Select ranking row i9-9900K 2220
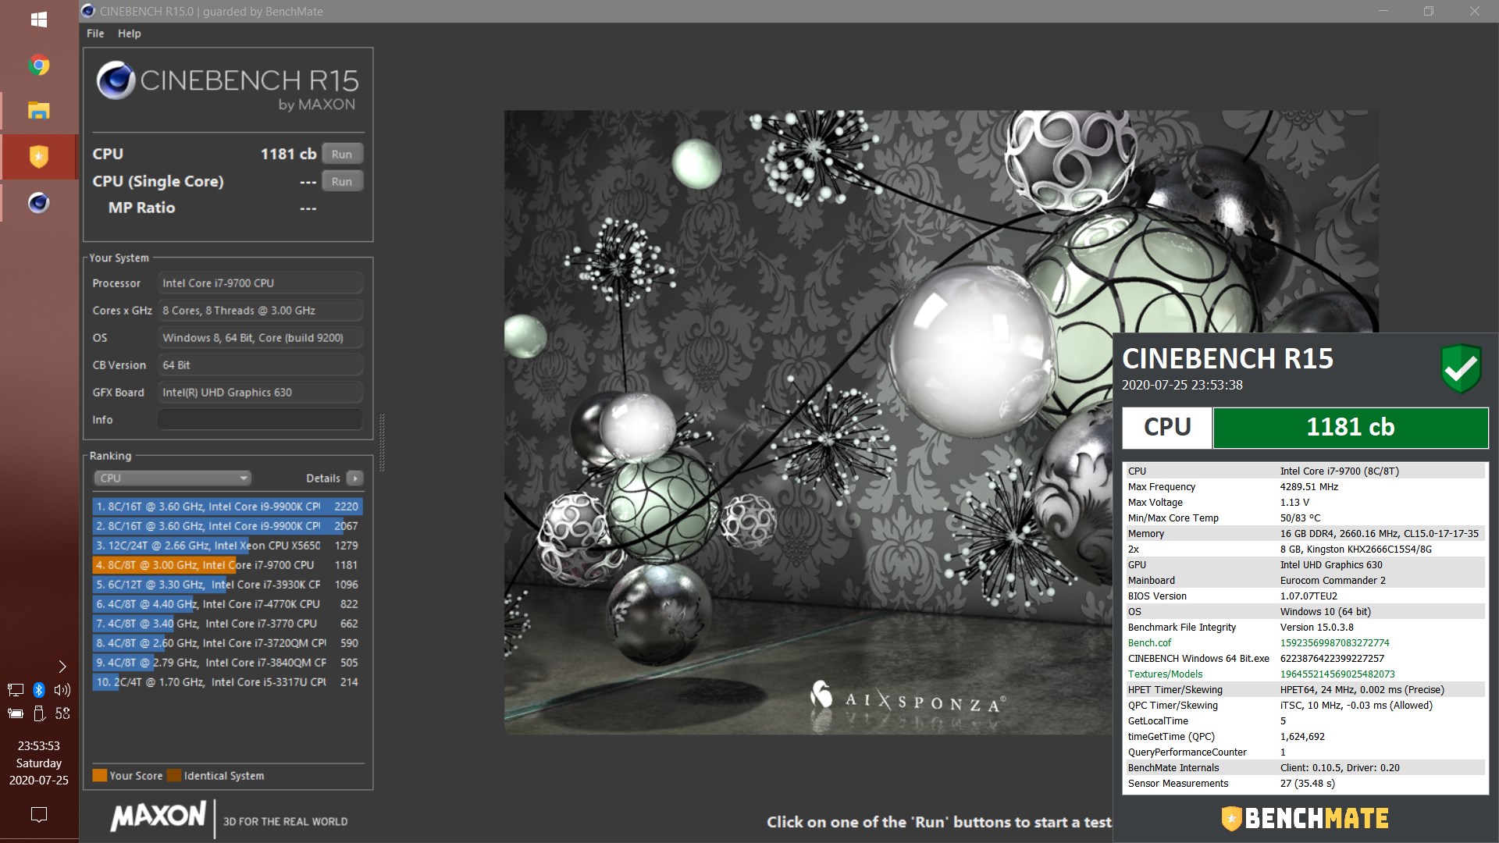The image size is (1499, 843). tap(227, 507)
